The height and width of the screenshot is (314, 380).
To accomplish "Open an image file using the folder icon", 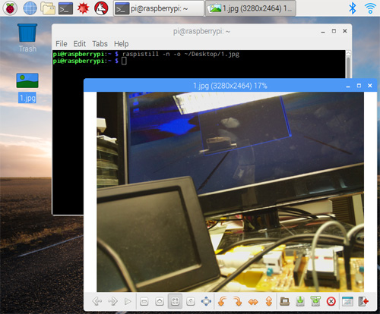I will [285, 301].
